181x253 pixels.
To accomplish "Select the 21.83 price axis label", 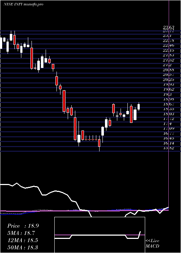I will 169,55.
